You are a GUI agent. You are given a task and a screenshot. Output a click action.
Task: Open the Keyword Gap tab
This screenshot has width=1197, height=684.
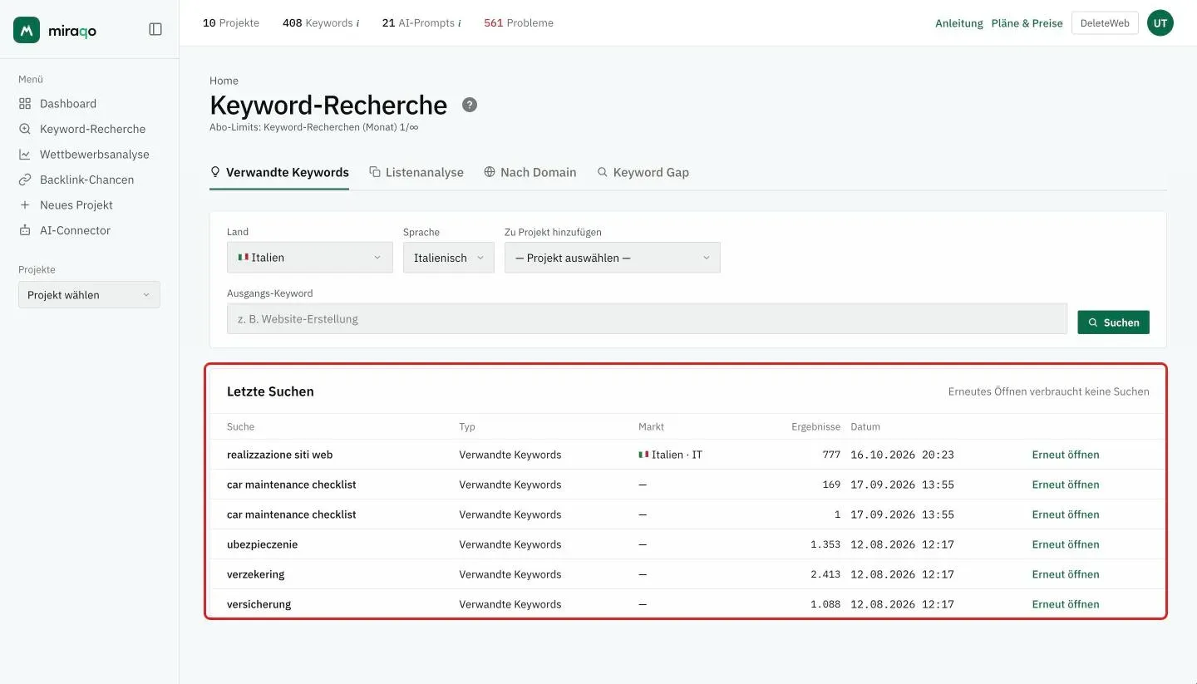[643, 173]
